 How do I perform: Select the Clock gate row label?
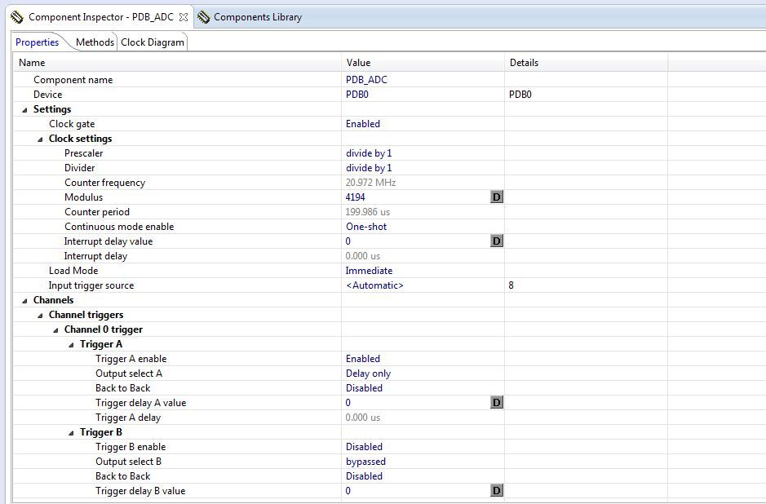pyautogui.click(x=72, y=124)
